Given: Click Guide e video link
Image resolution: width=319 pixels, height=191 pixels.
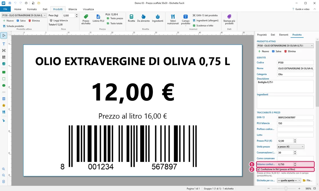Looking at the screenshot, I should tap(301, 9).
